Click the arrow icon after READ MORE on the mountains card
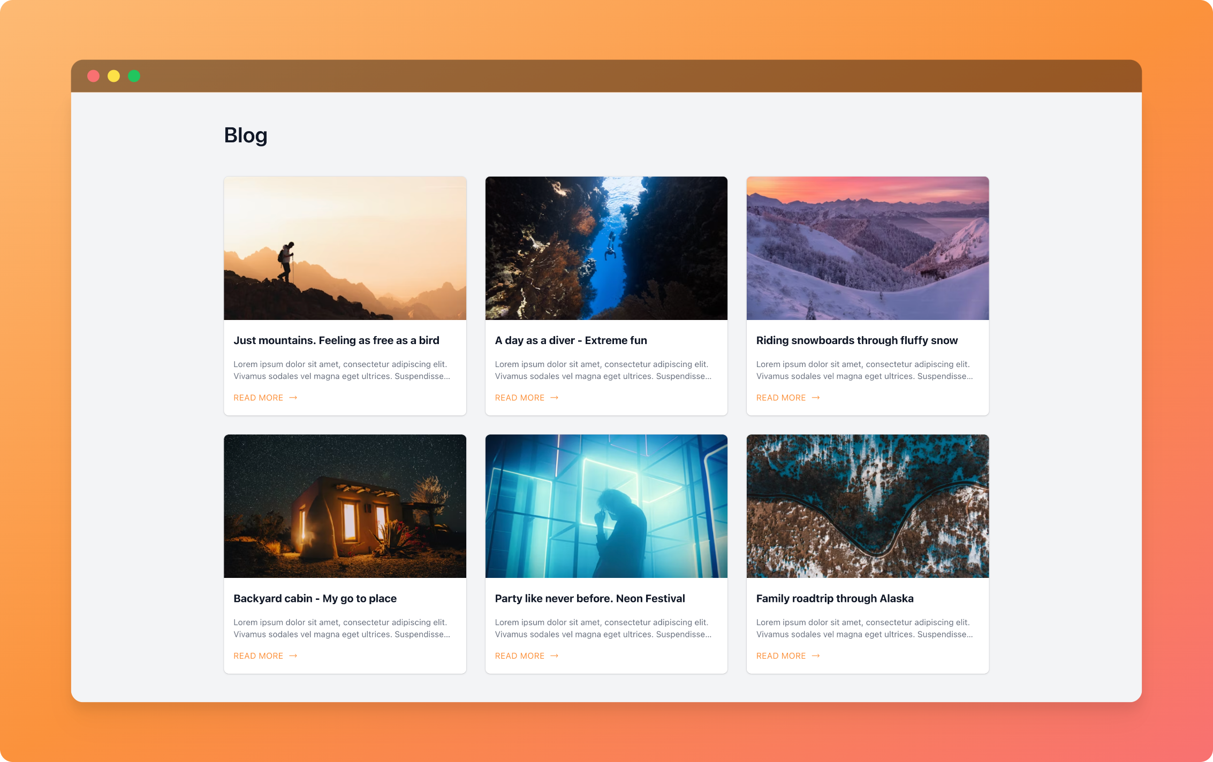The width and height of the screenshot is (1213, 762). (293, 398)
